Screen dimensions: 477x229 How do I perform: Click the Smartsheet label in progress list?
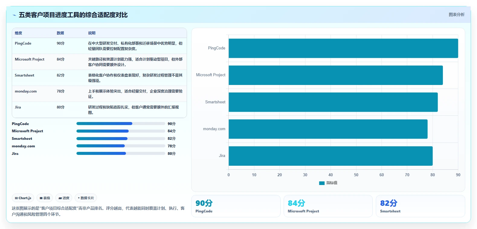[22, 139]
